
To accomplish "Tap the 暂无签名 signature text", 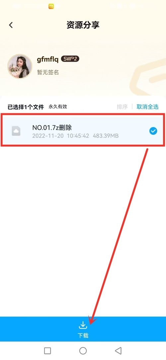I will pos(48,72).
